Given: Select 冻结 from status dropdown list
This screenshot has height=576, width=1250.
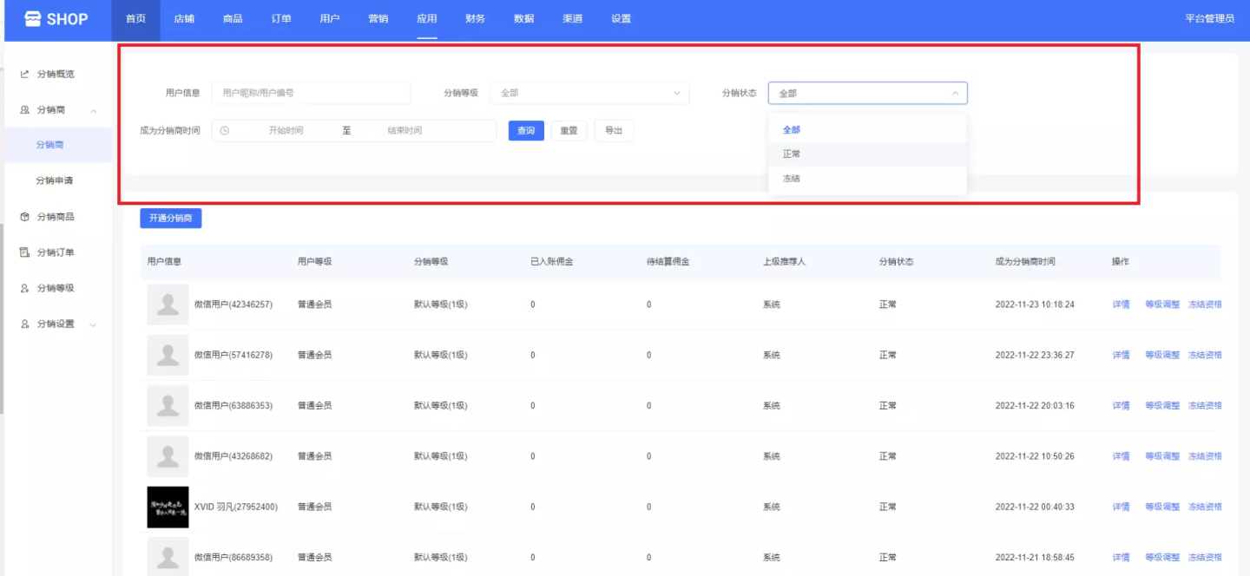Looking at the screenshot, I should (x=791, y=179).
